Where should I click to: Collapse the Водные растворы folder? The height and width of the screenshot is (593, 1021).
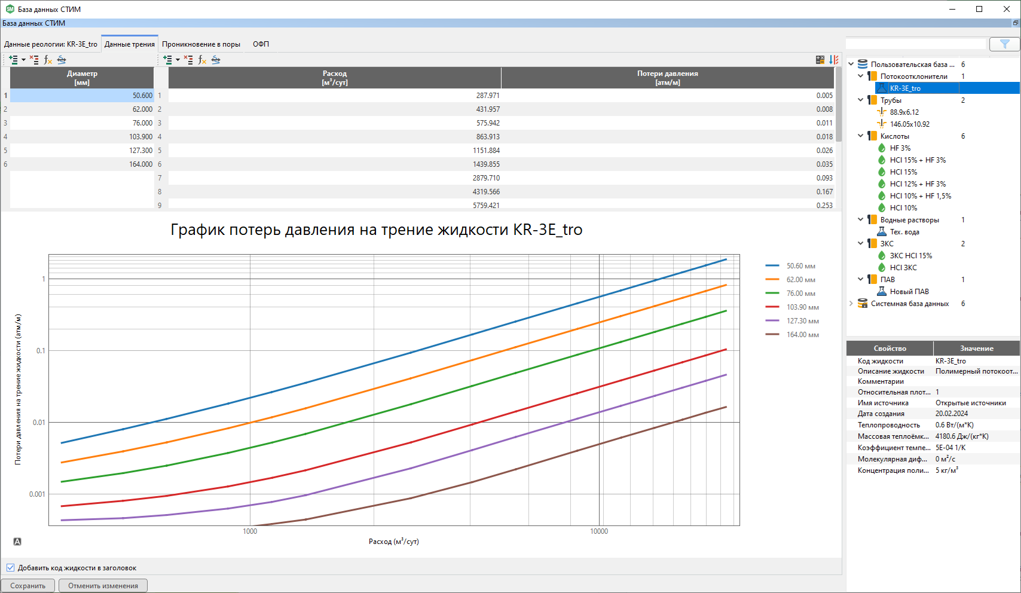coord(861,219)
